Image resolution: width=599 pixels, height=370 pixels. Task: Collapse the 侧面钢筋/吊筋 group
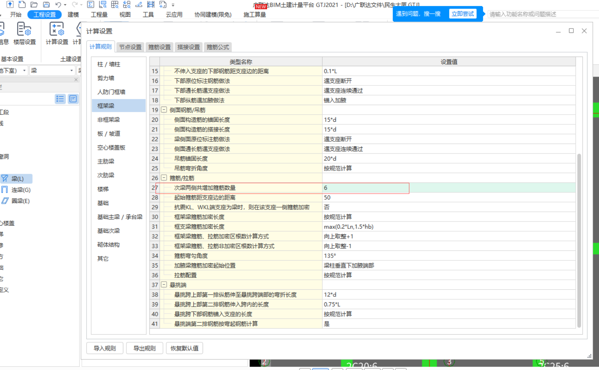click(x=164, y=110)
